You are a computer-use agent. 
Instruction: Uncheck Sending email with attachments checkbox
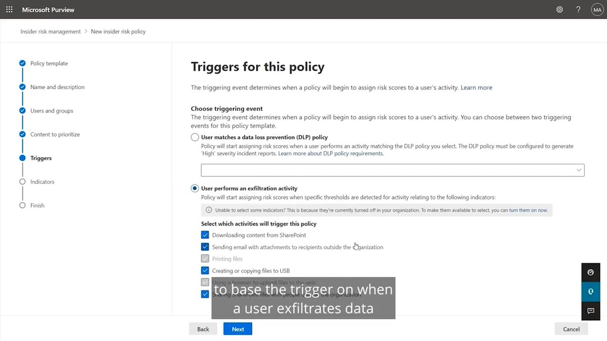click(205, 247)
